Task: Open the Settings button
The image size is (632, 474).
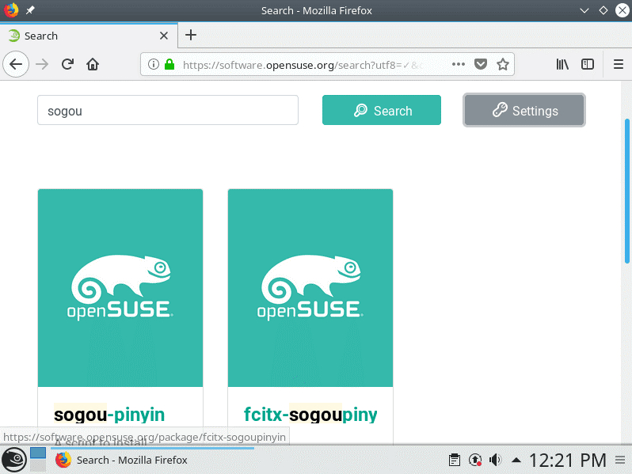Action: [524, 110]
